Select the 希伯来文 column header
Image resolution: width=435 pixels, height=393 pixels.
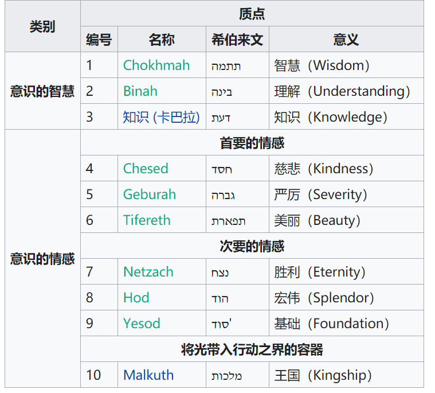tap(237, 40)
